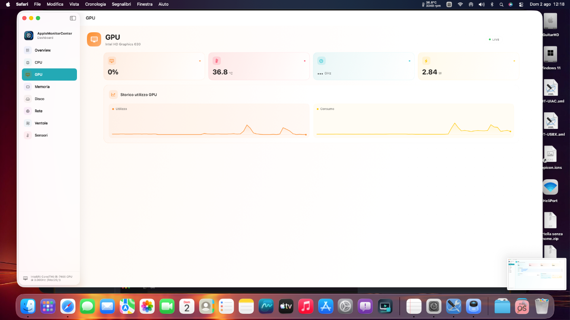Open the Sensori section
The width and height of the screenshot is (570, 320).
[x=49, y=135]
